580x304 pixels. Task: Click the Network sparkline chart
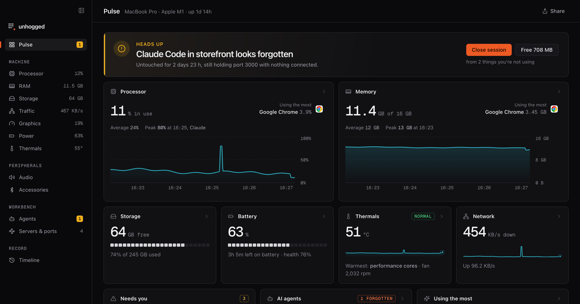tap(512, 252)
